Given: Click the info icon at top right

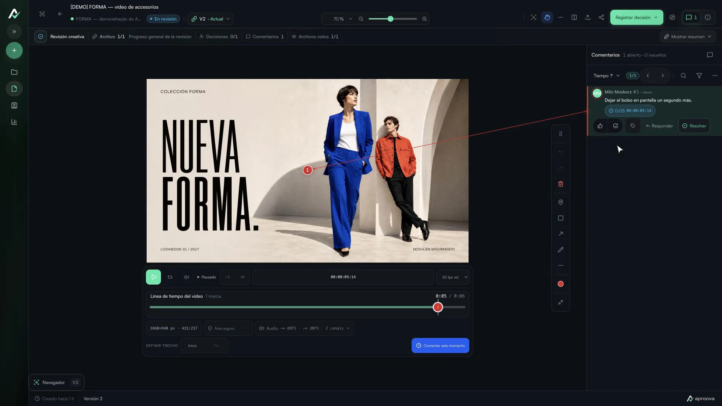Looking at the screenshot, I should coord(708,17).
